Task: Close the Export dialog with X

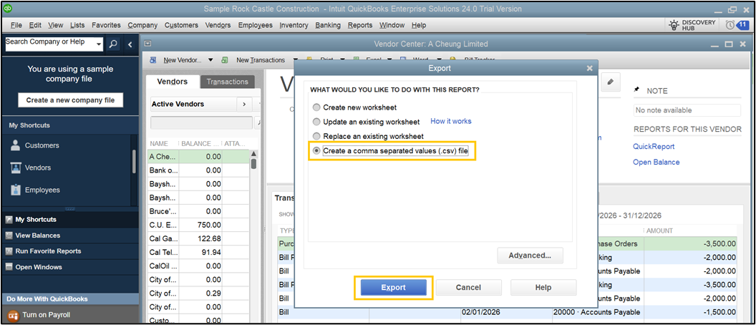Action: pos(589,69)
